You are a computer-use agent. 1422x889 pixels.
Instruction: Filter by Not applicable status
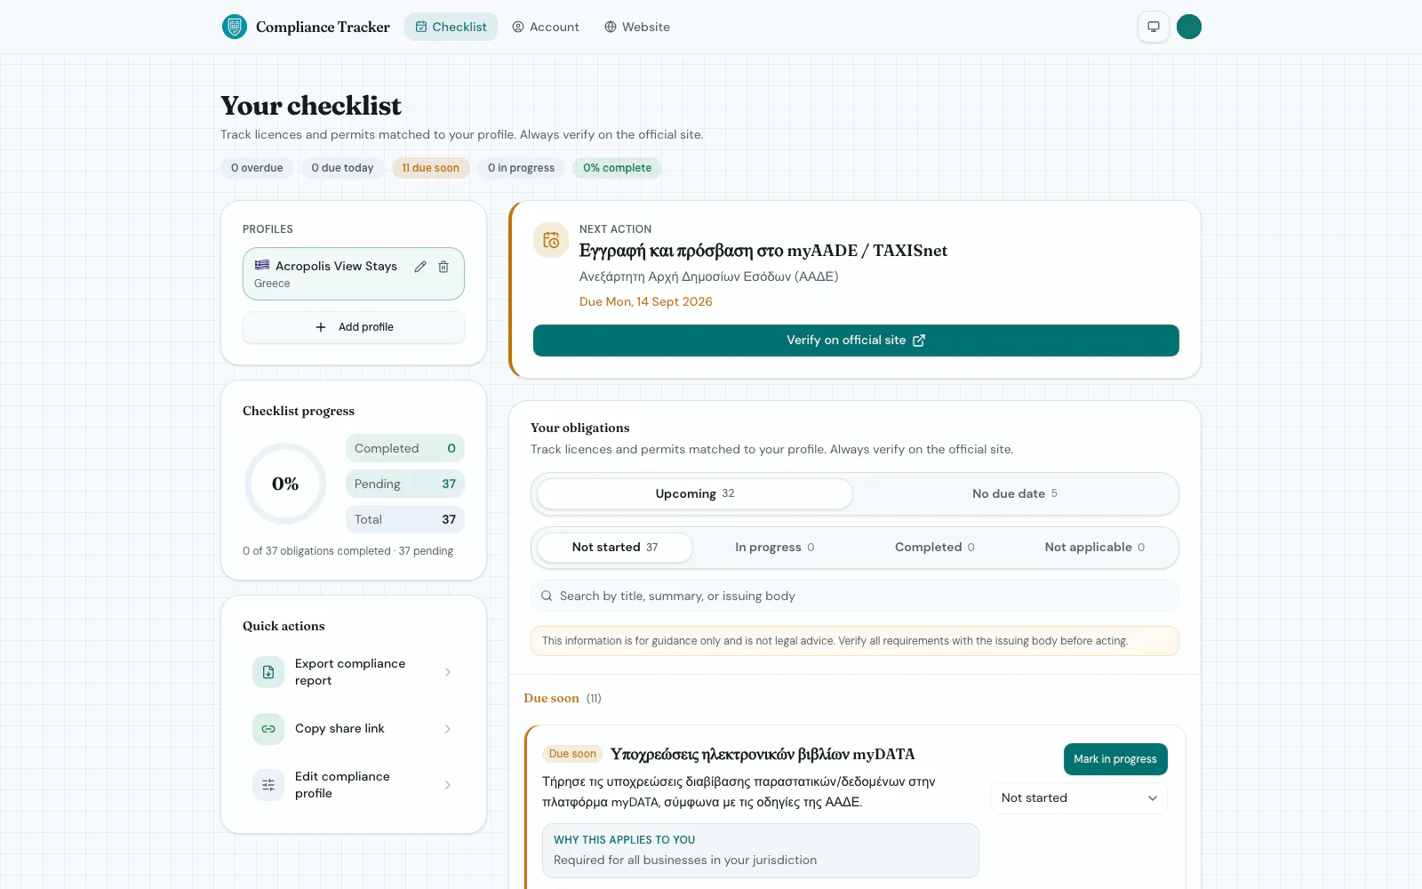(x=1095, y=547)
